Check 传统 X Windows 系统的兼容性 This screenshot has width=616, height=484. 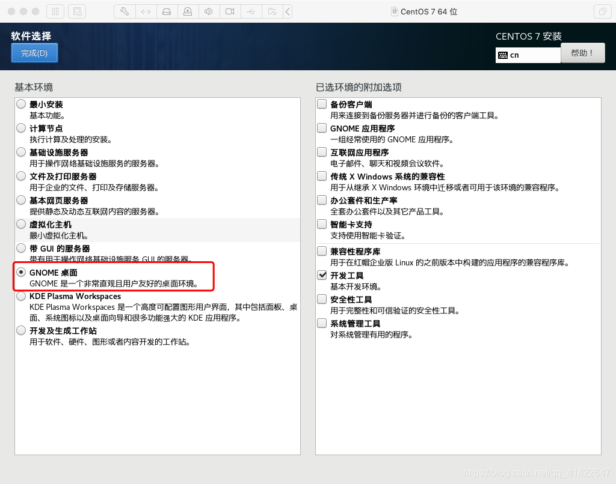[x=322, y=176]
